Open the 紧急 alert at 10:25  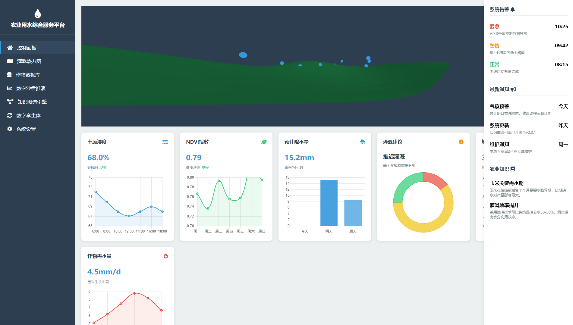529,30
